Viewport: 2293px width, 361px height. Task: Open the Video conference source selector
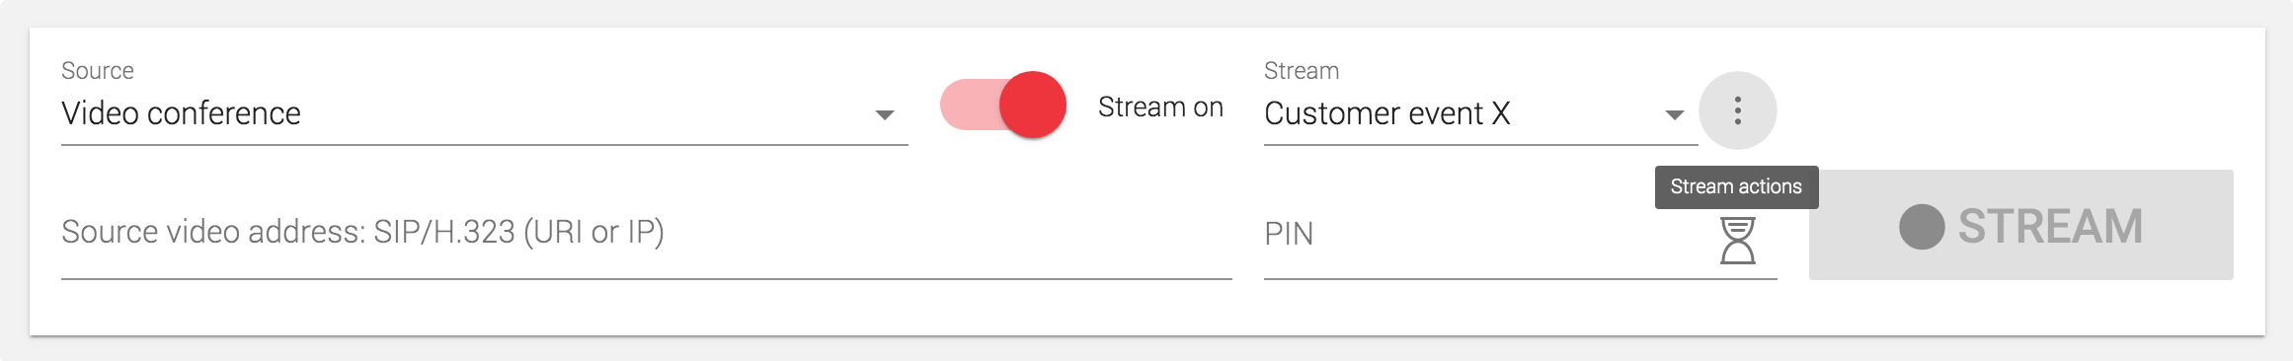tap(484, 114)
